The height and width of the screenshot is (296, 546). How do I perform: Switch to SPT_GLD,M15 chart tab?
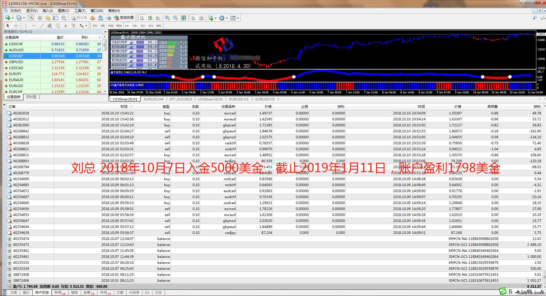(x=181, y=99)
